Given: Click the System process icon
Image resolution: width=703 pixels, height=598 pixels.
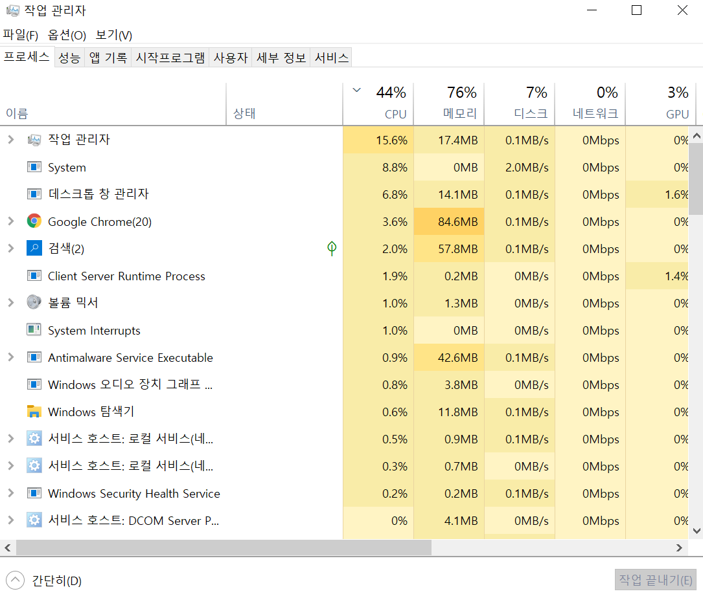Looking at the screenshot, I should click(34, 167).
